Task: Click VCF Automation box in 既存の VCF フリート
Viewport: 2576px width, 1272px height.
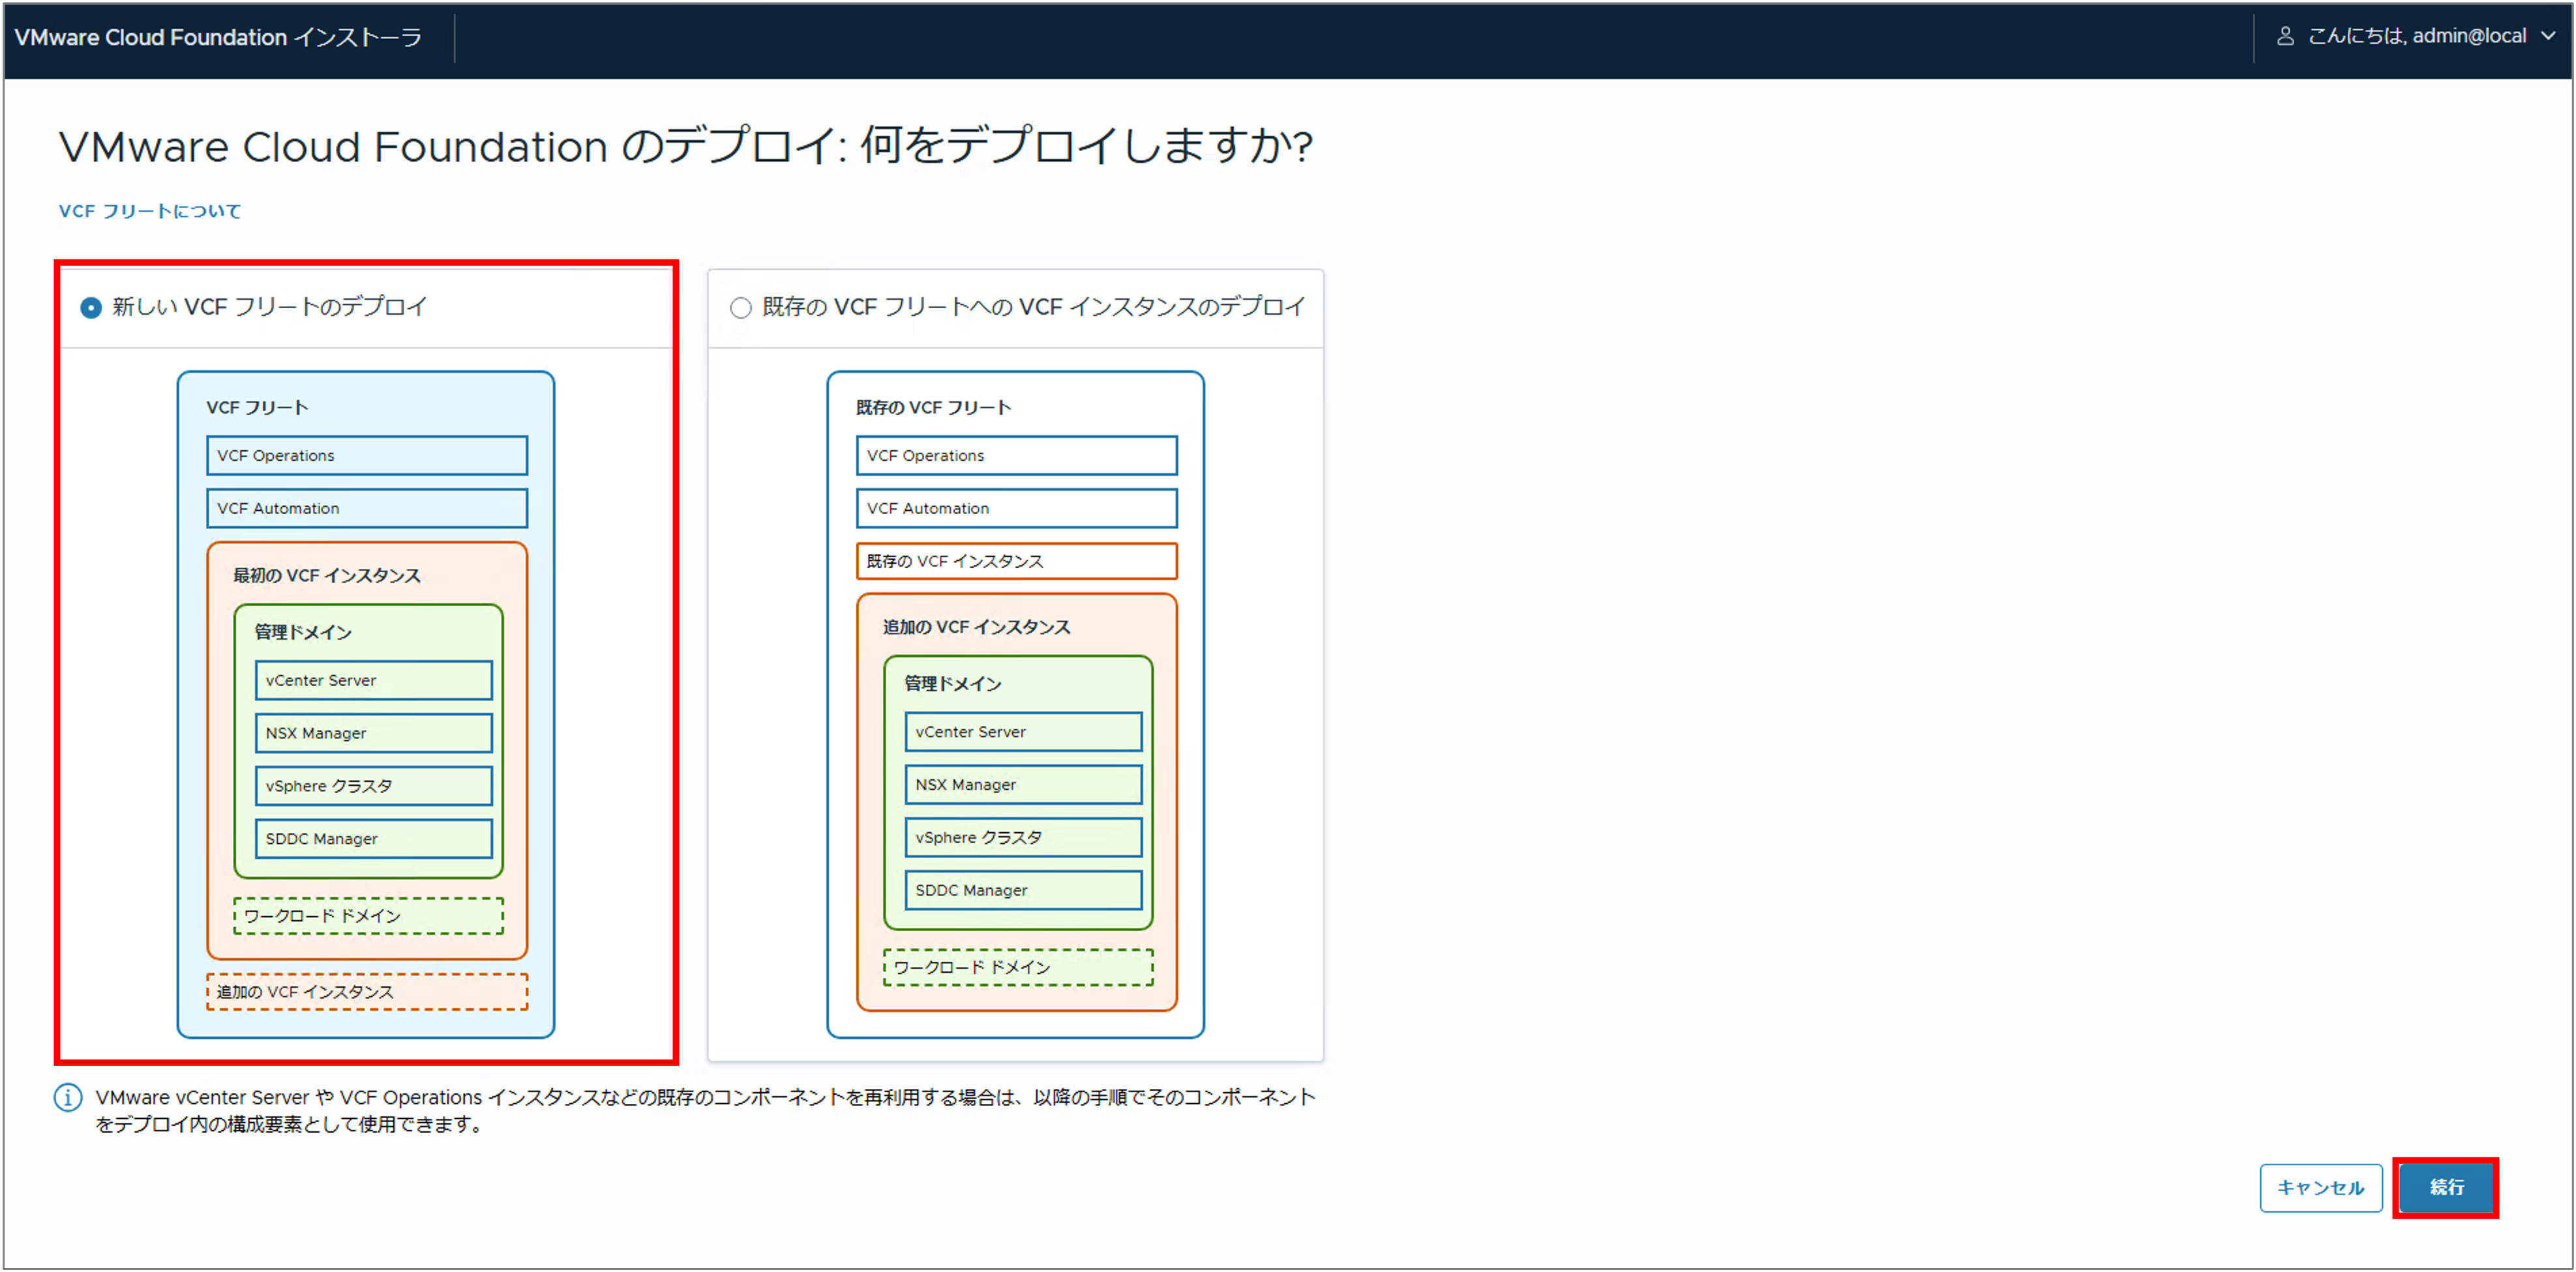Action: pyautogui.click(x=1017, y=508)
